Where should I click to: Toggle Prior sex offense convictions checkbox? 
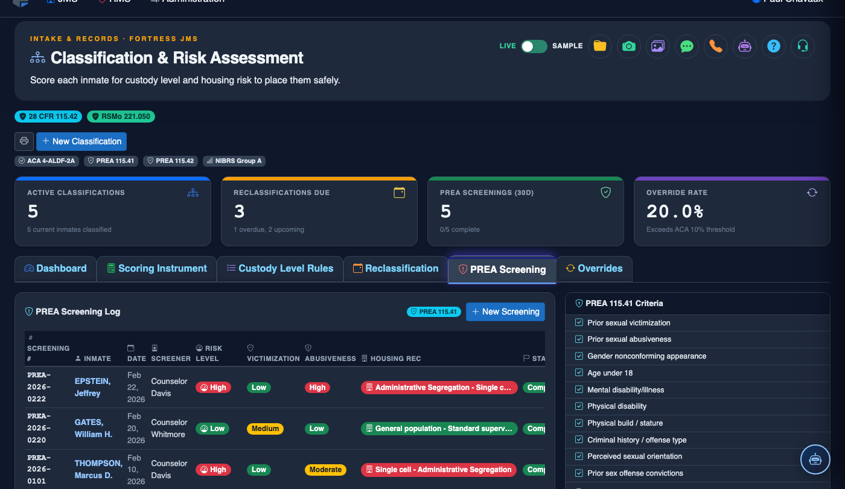579,473
